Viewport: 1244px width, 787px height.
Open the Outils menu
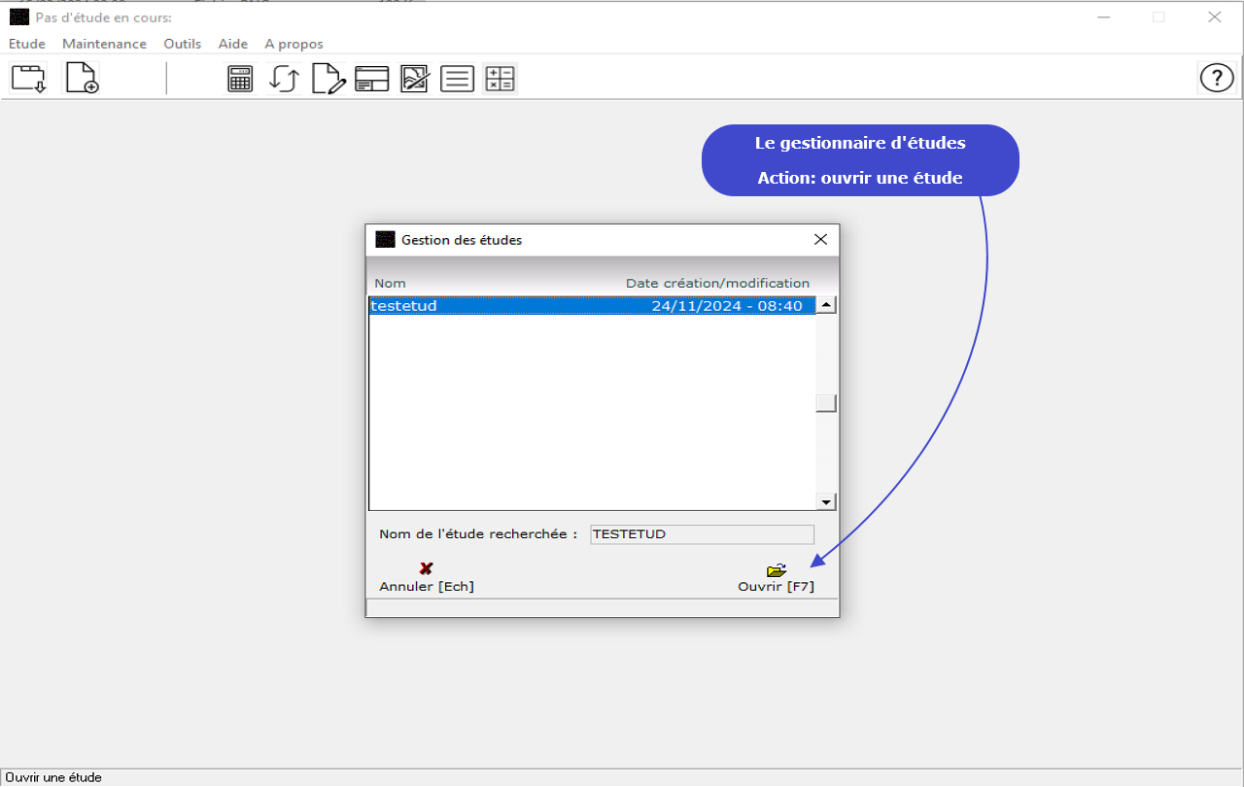tap(182, 44)
